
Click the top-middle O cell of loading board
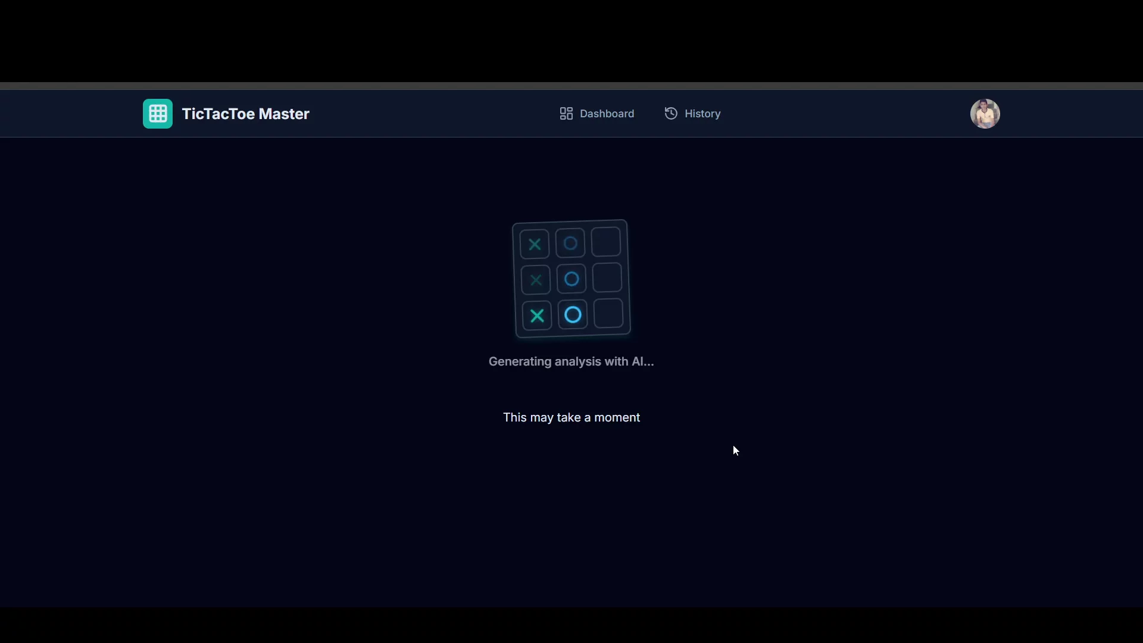[x=570, y=243]
